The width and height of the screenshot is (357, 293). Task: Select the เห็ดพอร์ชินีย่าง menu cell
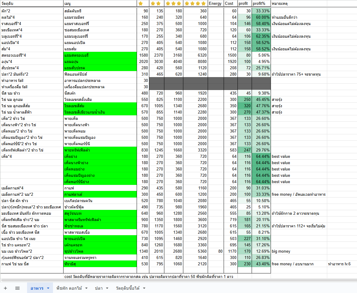pyautogui.click(x=100, y=182)
